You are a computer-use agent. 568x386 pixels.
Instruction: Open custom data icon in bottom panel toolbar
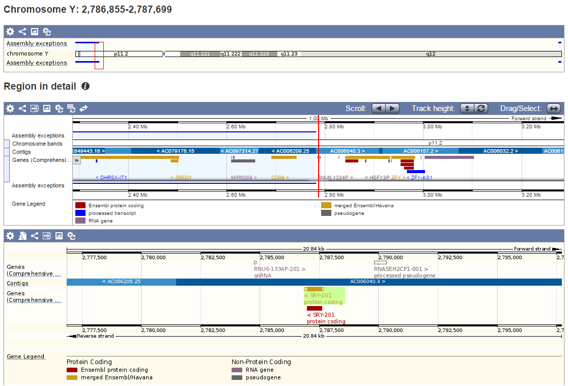click(22, 236)
